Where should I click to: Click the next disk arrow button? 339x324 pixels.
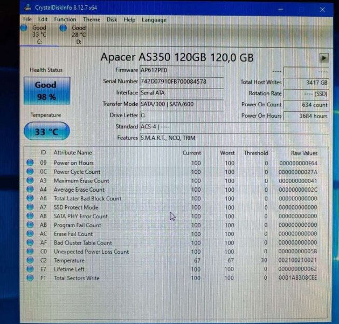point(324,58)
